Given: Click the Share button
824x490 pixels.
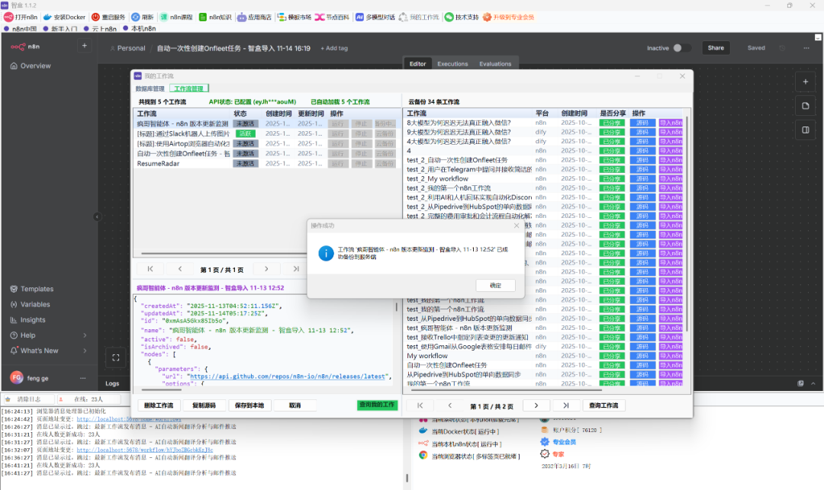Looking at the screenshot, I should click(716, 48).
